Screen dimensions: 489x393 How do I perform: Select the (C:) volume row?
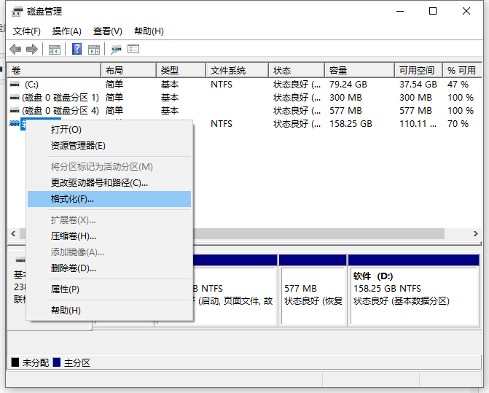(244, 85)
